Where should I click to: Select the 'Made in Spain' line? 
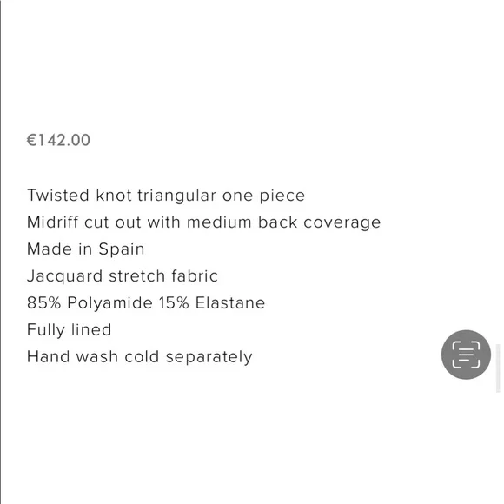pos(86,249)
